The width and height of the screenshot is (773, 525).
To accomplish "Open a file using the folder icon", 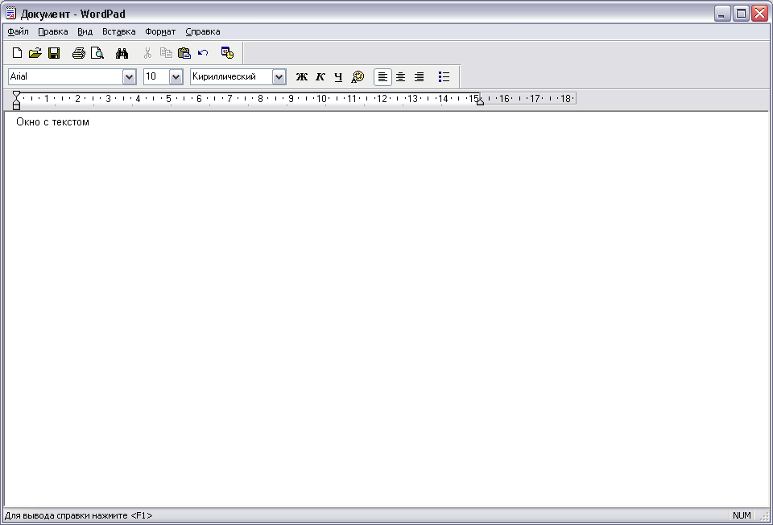I will (x=35, y=53).
